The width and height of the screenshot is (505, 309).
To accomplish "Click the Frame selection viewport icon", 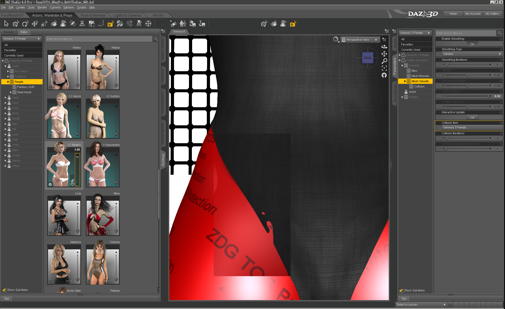I will (384, 68).
